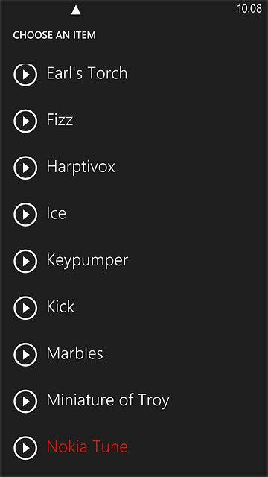The image size is (268, 477).
Task: Click play icon next to Keypumper
Action: 25,262
